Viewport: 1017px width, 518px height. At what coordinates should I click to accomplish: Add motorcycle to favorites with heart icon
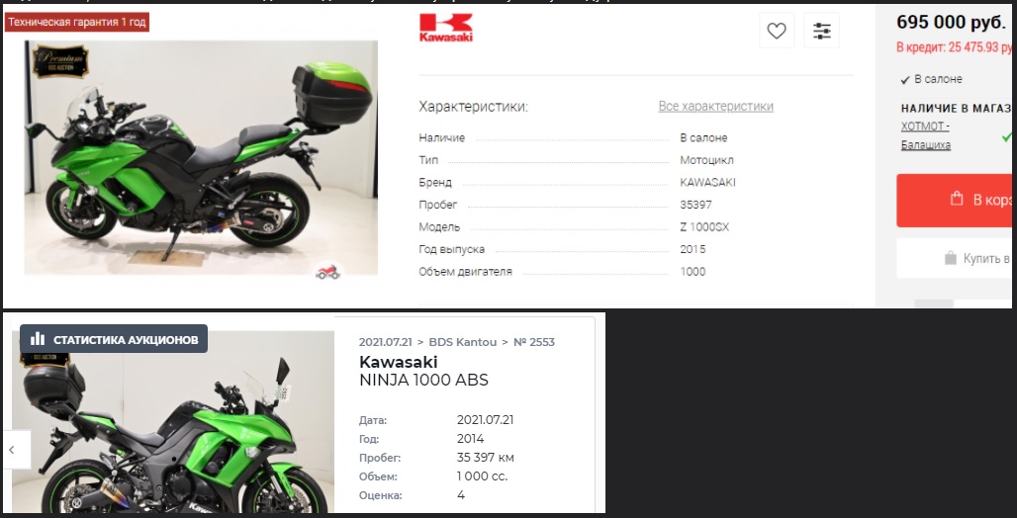pos(777,31)
